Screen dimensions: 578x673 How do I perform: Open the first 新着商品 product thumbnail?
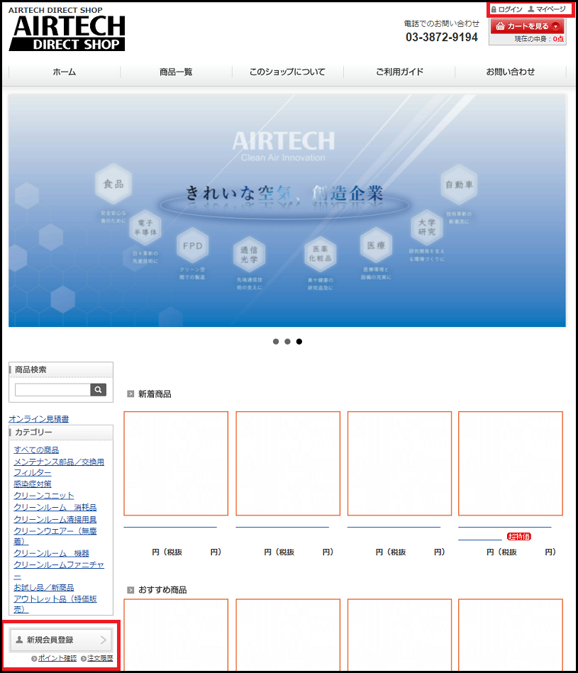pyautogui.click(x=176, y=464)
